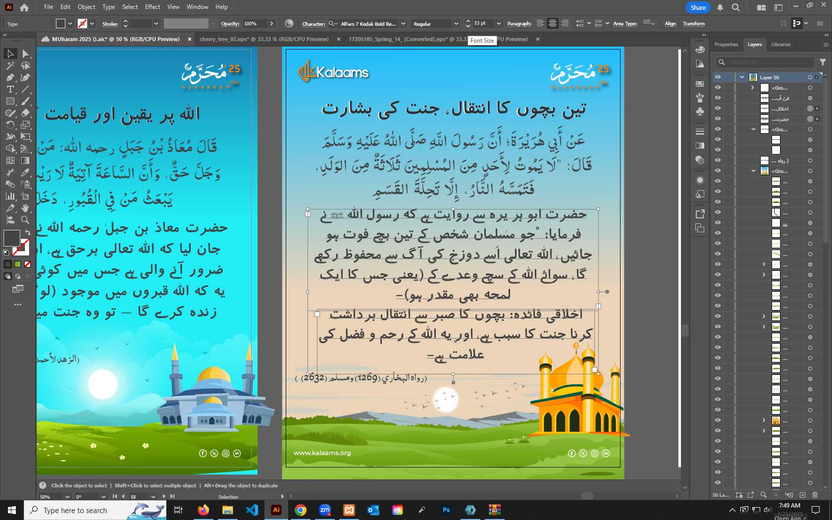Image resolution: width=832 pixels, height=520 pixels.
Task: Pick the Line Segment tool
Action: tap(25, 89)
